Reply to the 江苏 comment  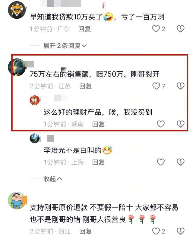(85, 86)
